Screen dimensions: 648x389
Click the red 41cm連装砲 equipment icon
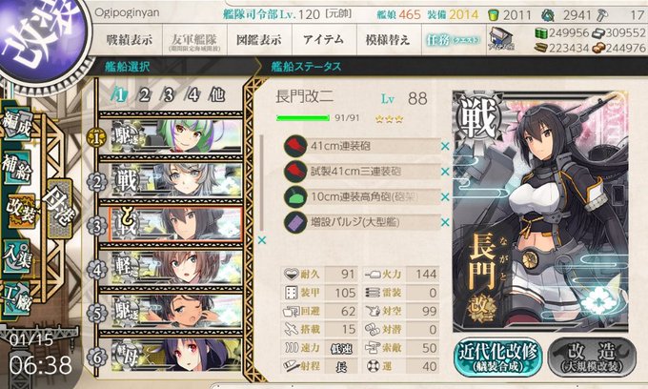[295, 146]
